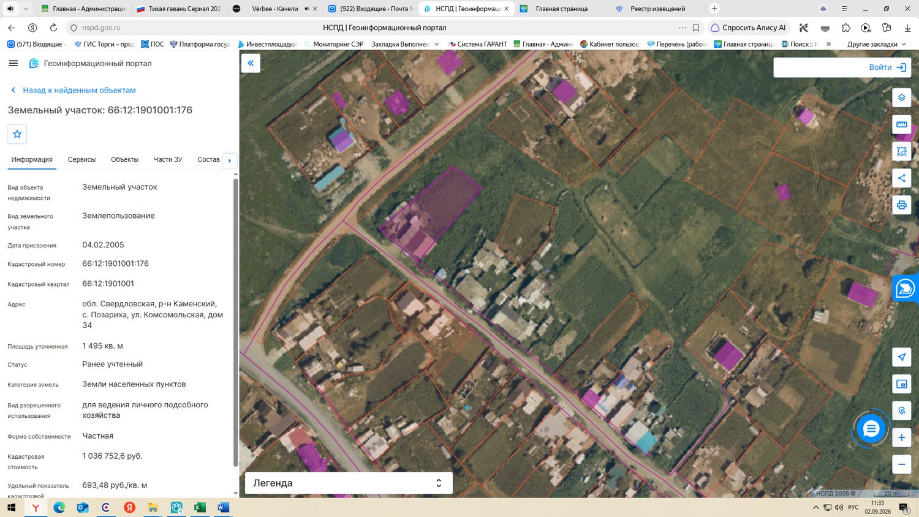The width and height of the screenshot is (919, 517).
Task: Open browser downloads
Action: tap(907, 28)
